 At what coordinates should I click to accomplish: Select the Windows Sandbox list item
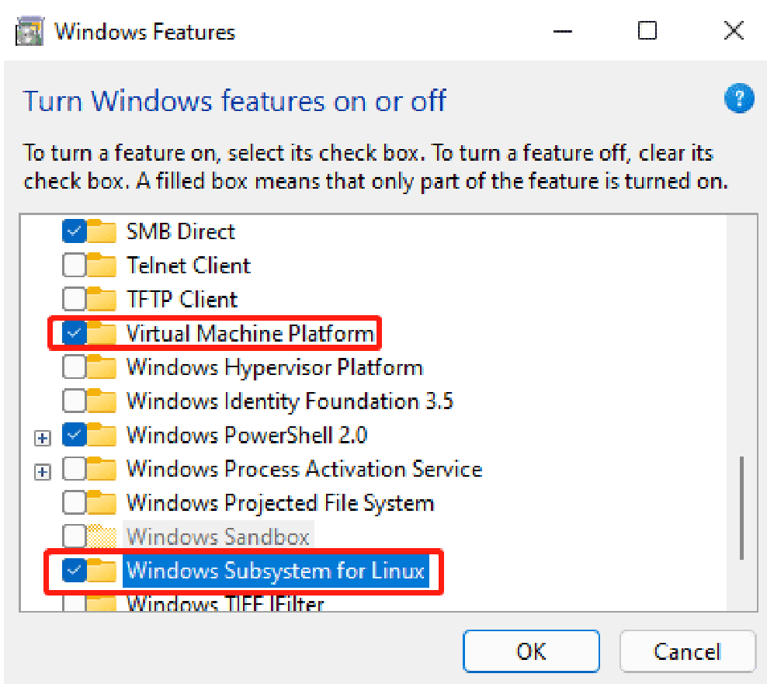(x=217, y=536)
